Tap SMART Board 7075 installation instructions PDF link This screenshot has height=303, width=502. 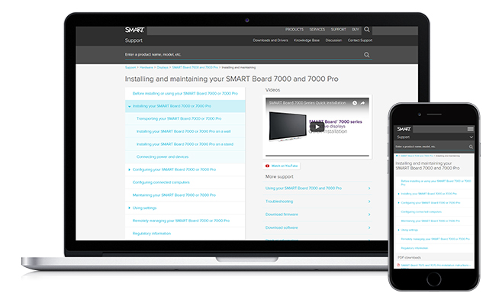436,266
